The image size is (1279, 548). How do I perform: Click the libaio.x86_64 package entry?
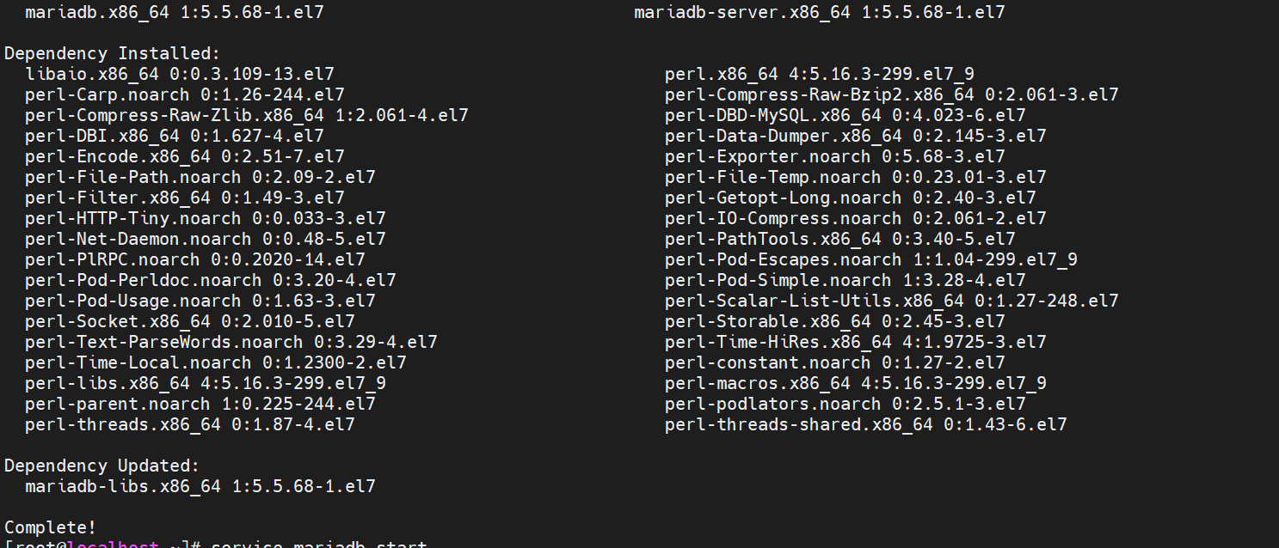(x=179, y=74)
